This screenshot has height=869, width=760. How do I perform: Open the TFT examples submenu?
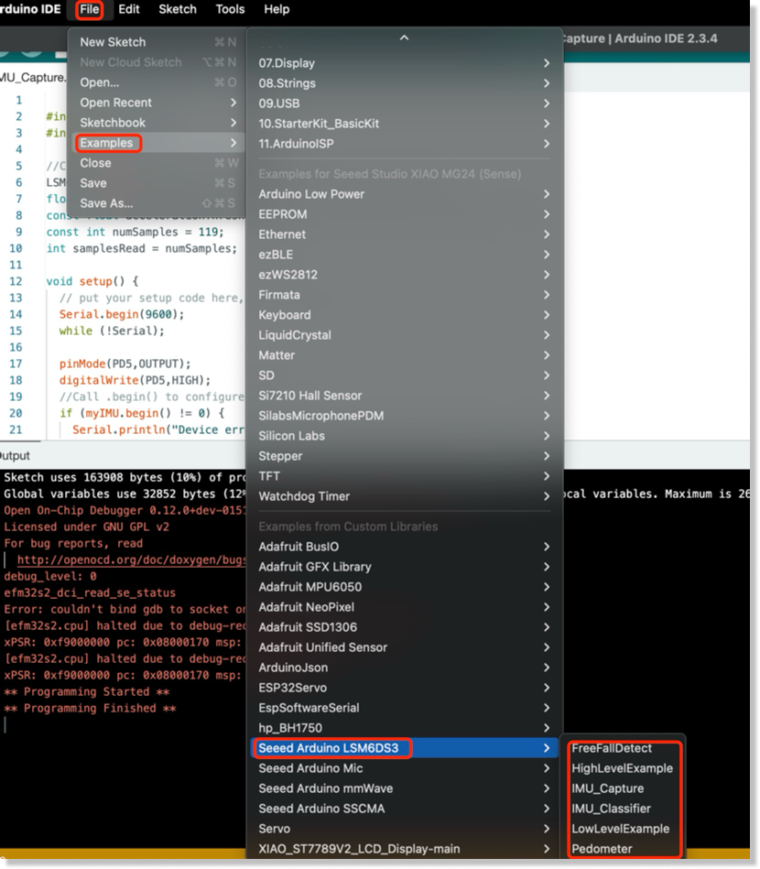tap(404, 476)
